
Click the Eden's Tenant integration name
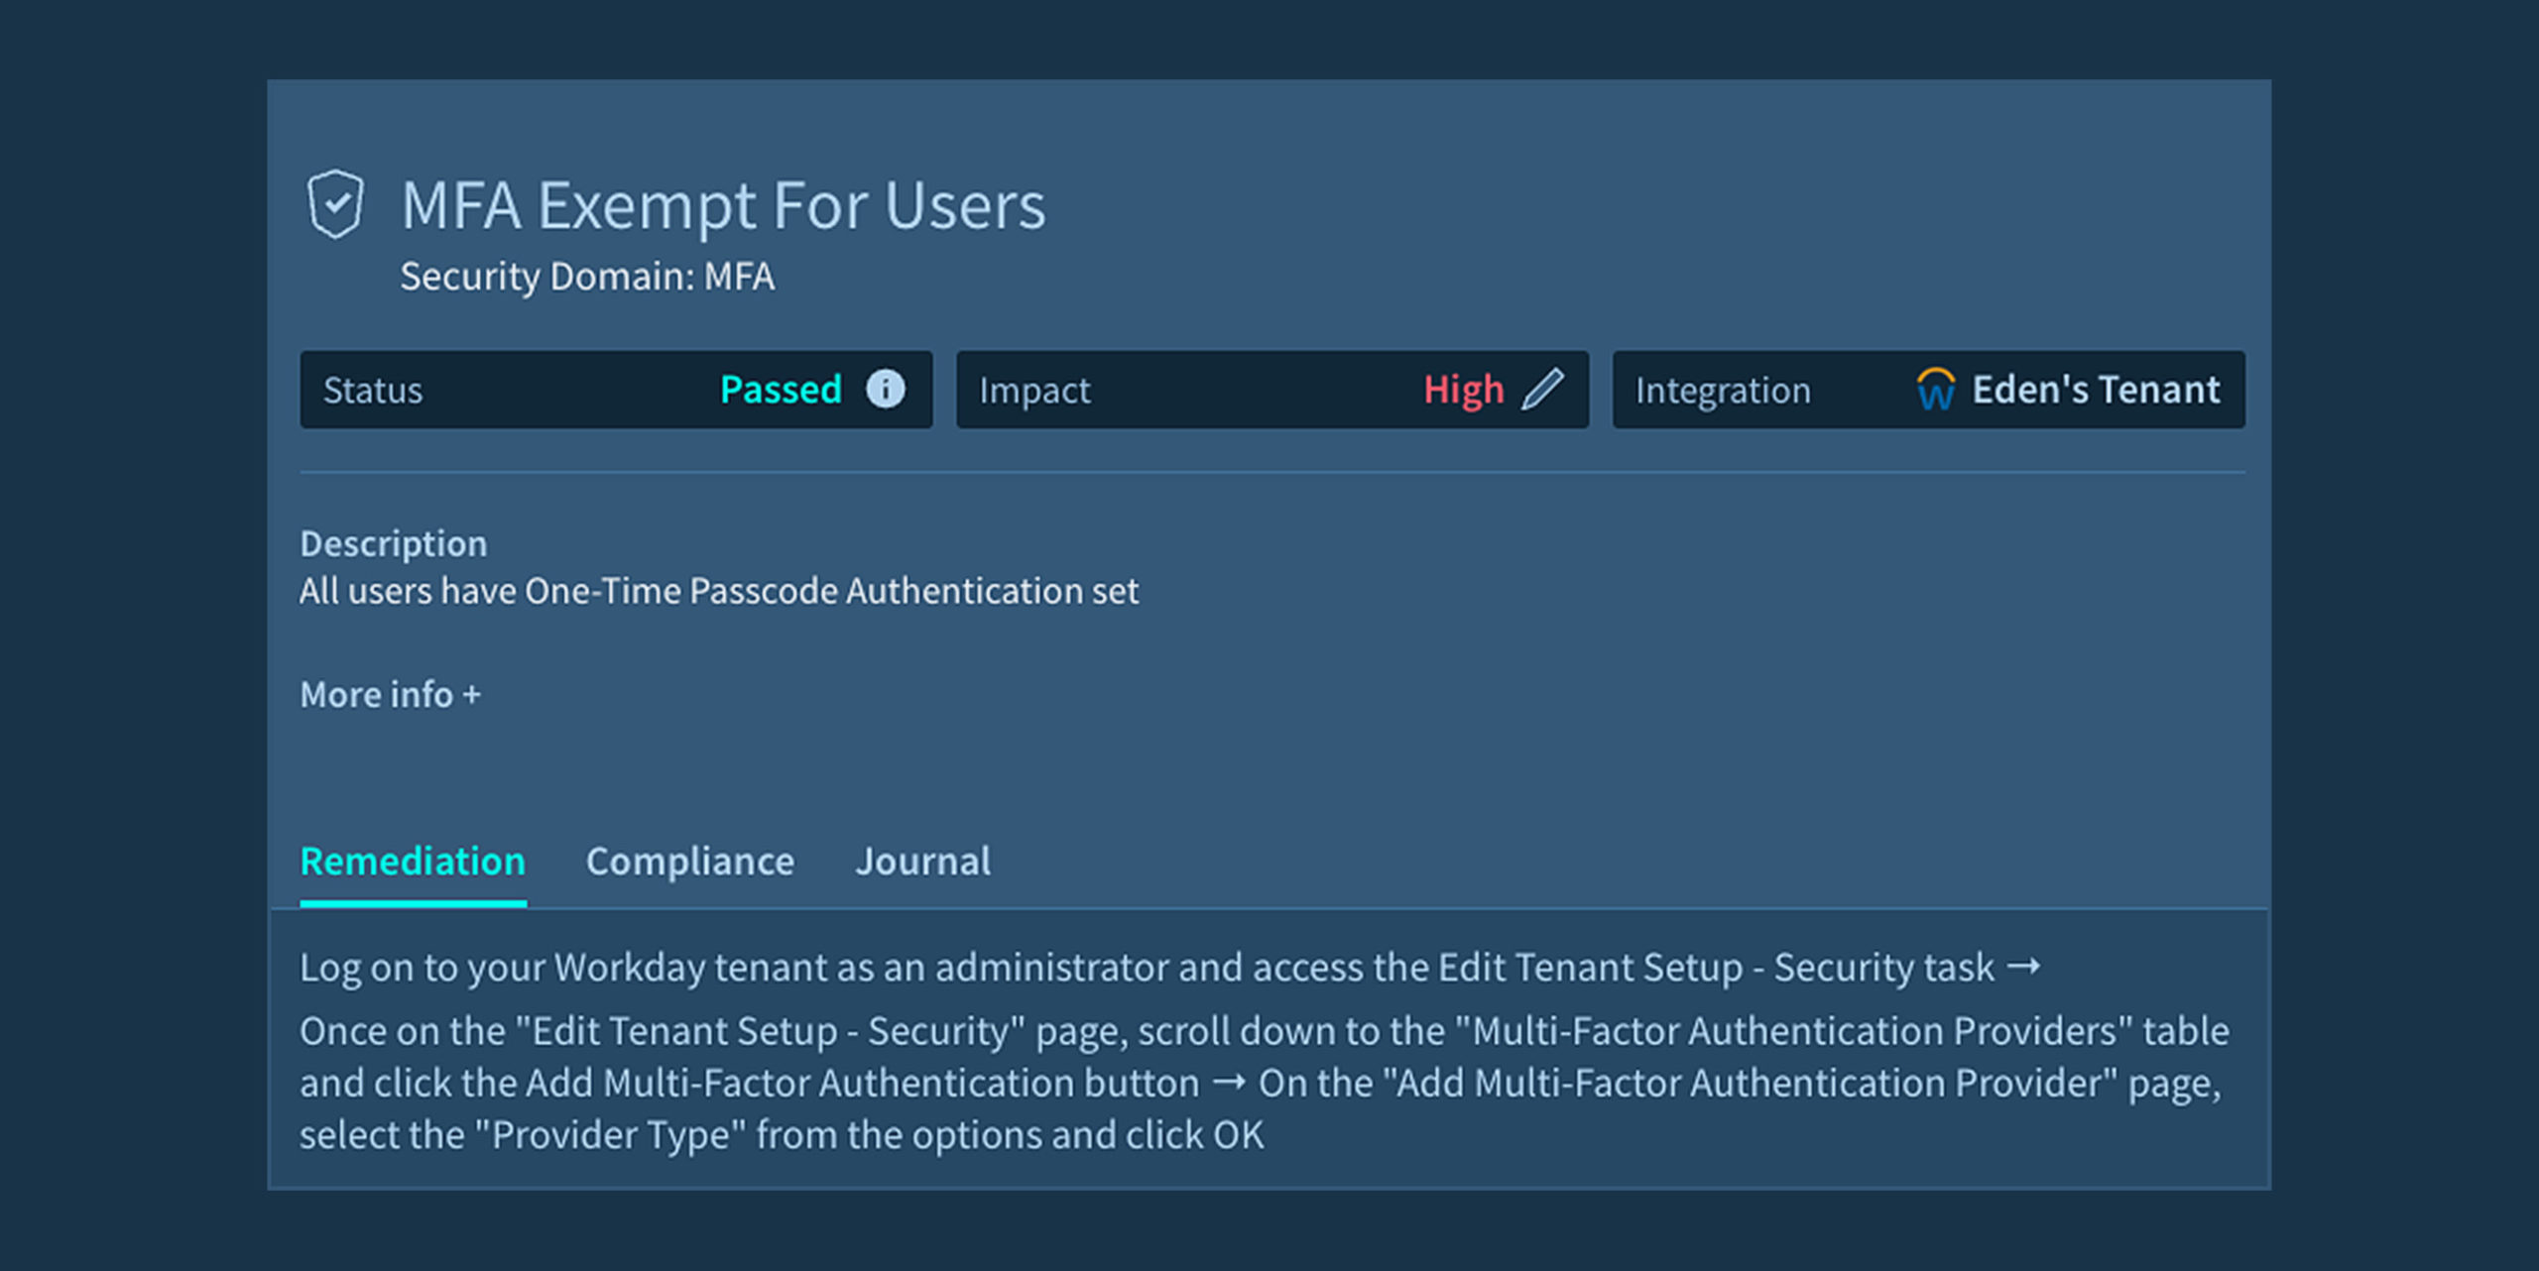(2095, 390)
